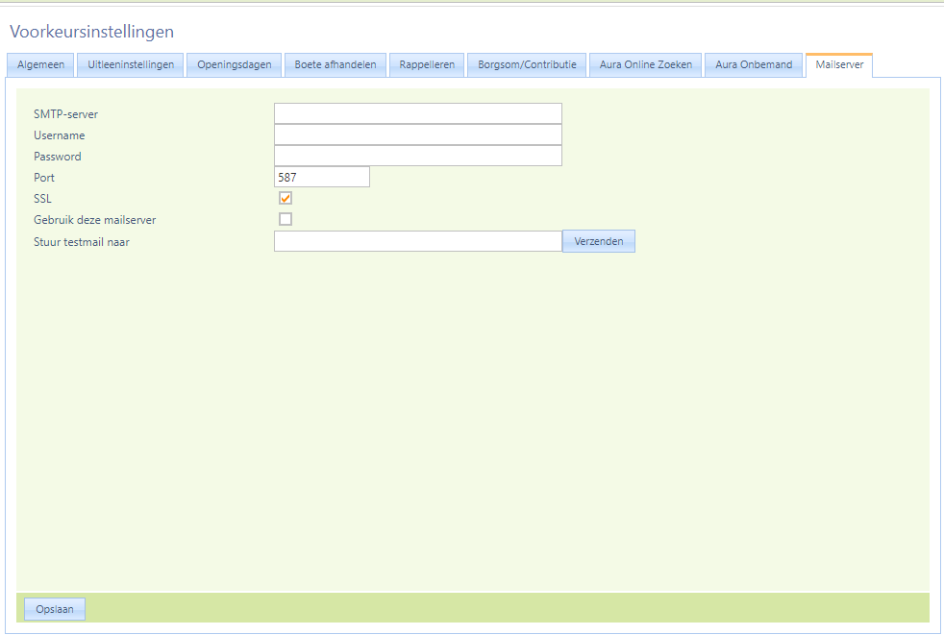Open the Rappelleren tab
This screenshot has height=635, width=944.
(x=428, y=65)
